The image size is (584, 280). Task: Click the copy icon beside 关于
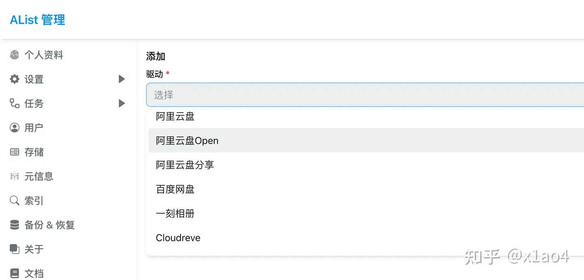[15, 249]
